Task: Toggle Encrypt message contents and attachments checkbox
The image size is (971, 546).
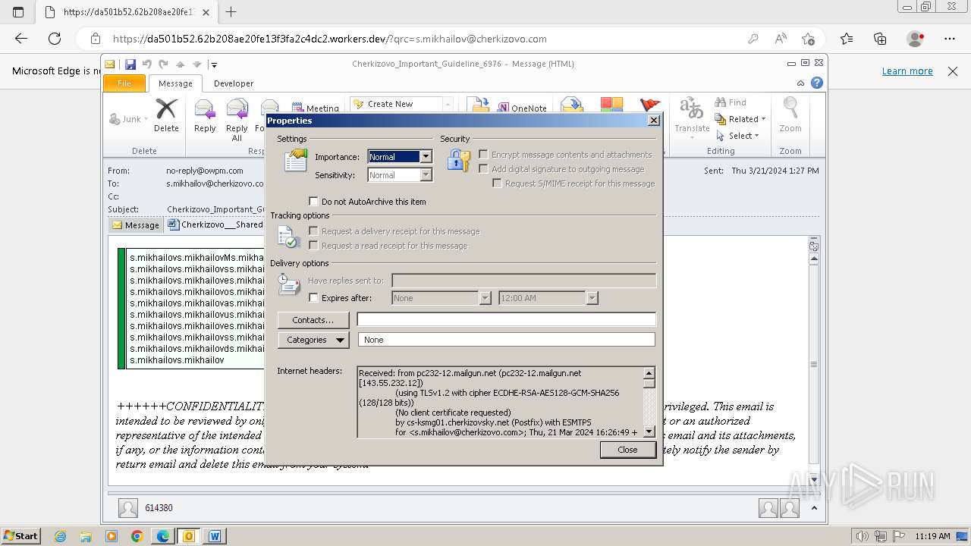Action: pyautogui.click(x=483, y=155)
